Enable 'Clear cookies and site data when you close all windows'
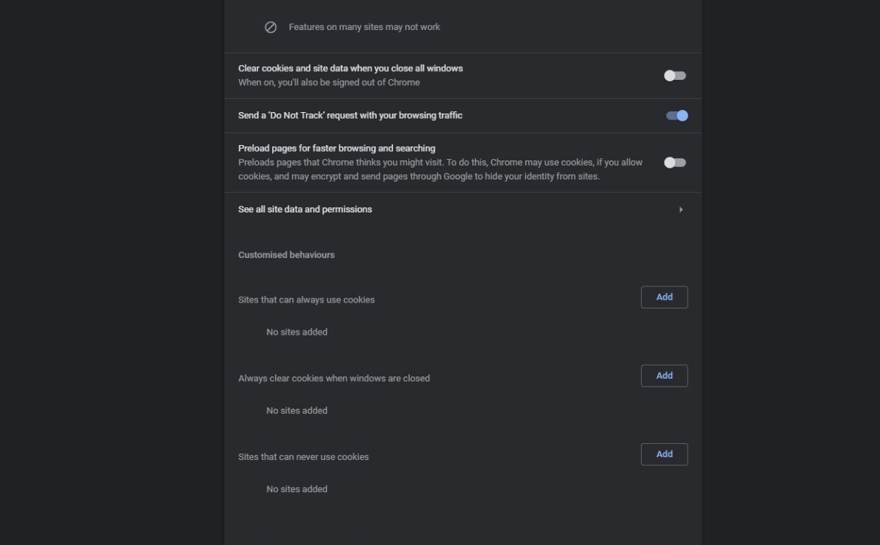880x545 pixels. click(674, 75)
